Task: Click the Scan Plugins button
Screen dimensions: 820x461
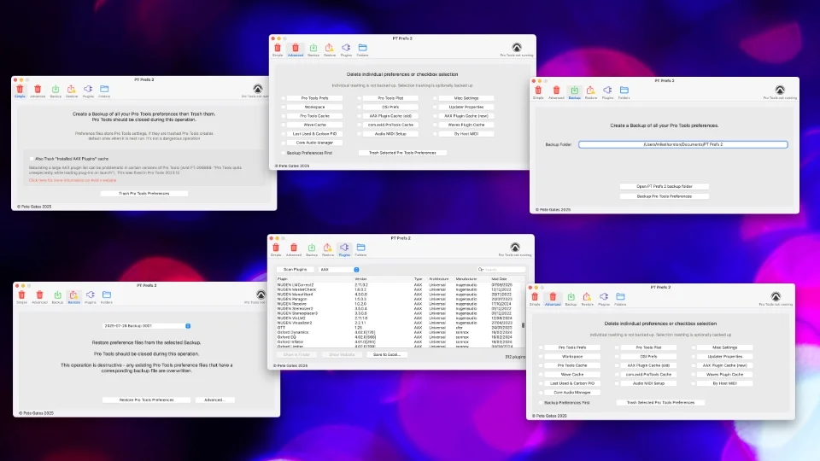Action: (x=295, y=270)
